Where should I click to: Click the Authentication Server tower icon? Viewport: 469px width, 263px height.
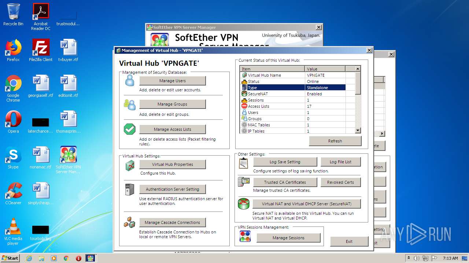pyautogui.click(x=130, y=189)
